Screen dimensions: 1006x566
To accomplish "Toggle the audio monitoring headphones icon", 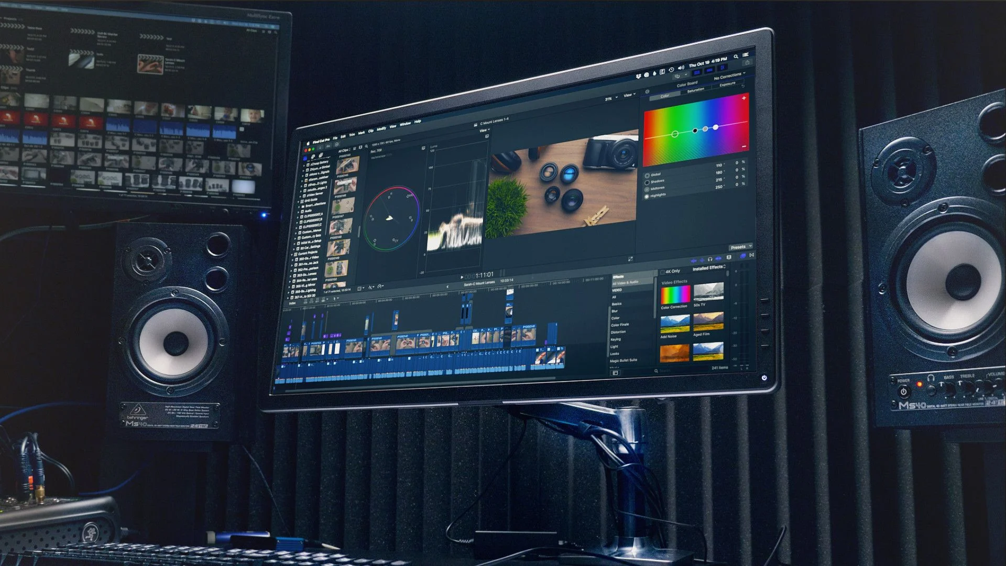I will pos(710,259).
